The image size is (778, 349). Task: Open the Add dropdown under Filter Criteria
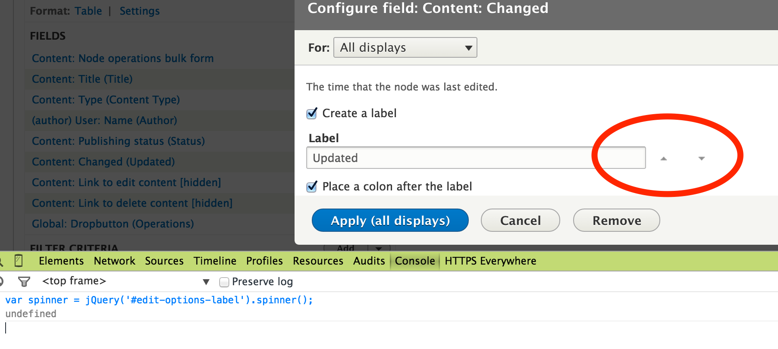(378, 248)
